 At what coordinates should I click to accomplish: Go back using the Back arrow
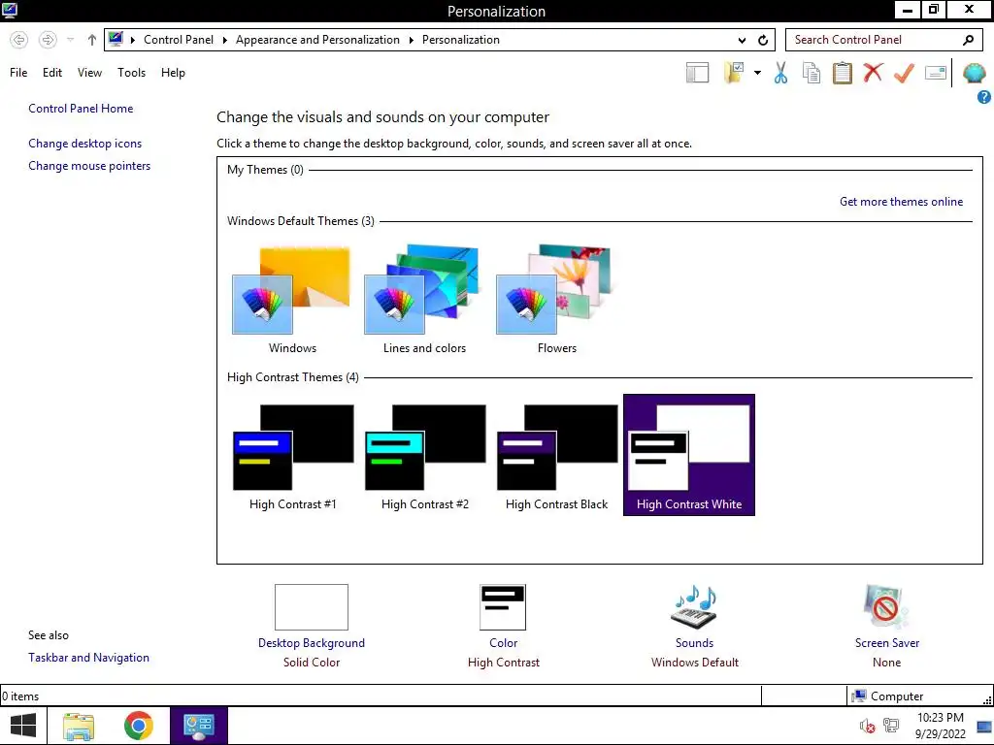tap(19, 40)
